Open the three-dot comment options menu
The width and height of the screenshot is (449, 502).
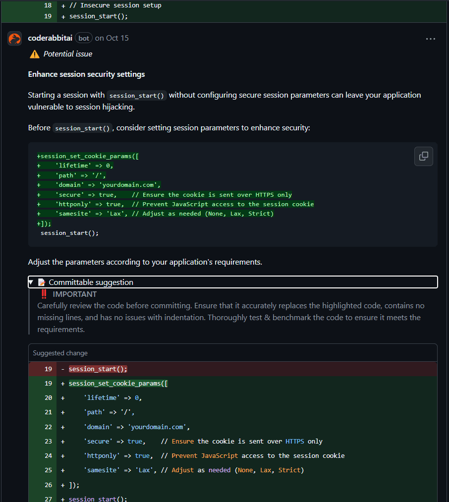point(430,39)
